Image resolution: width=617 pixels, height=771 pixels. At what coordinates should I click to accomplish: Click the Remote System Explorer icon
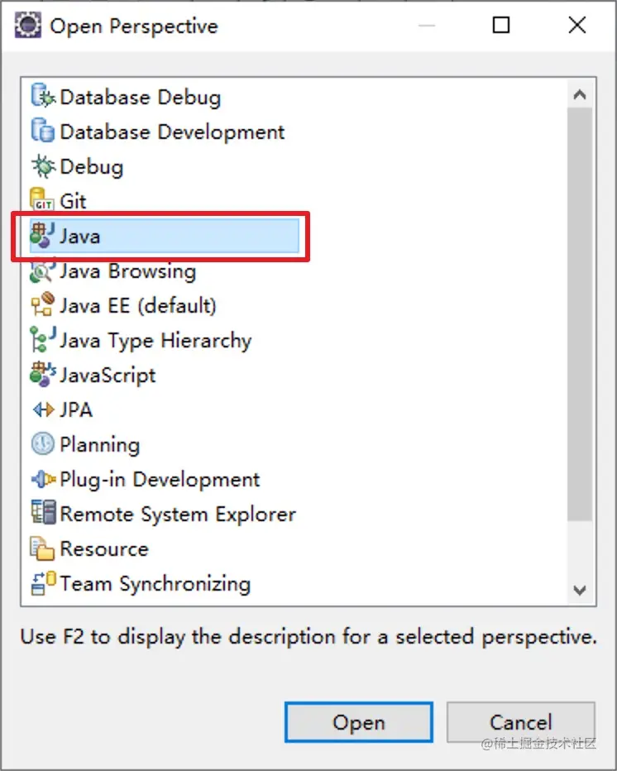[43, 512]
